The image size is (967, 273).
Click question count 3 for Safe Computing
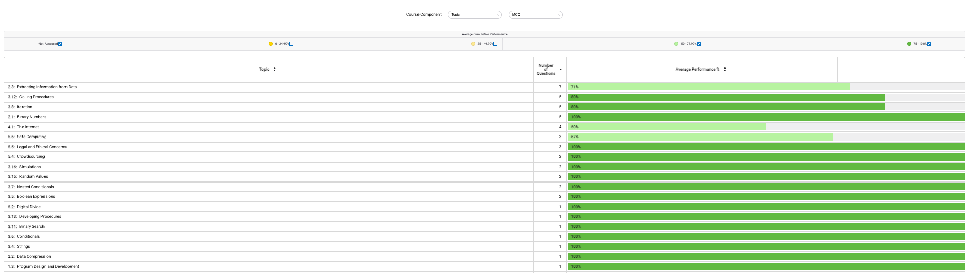click(560, 136)
